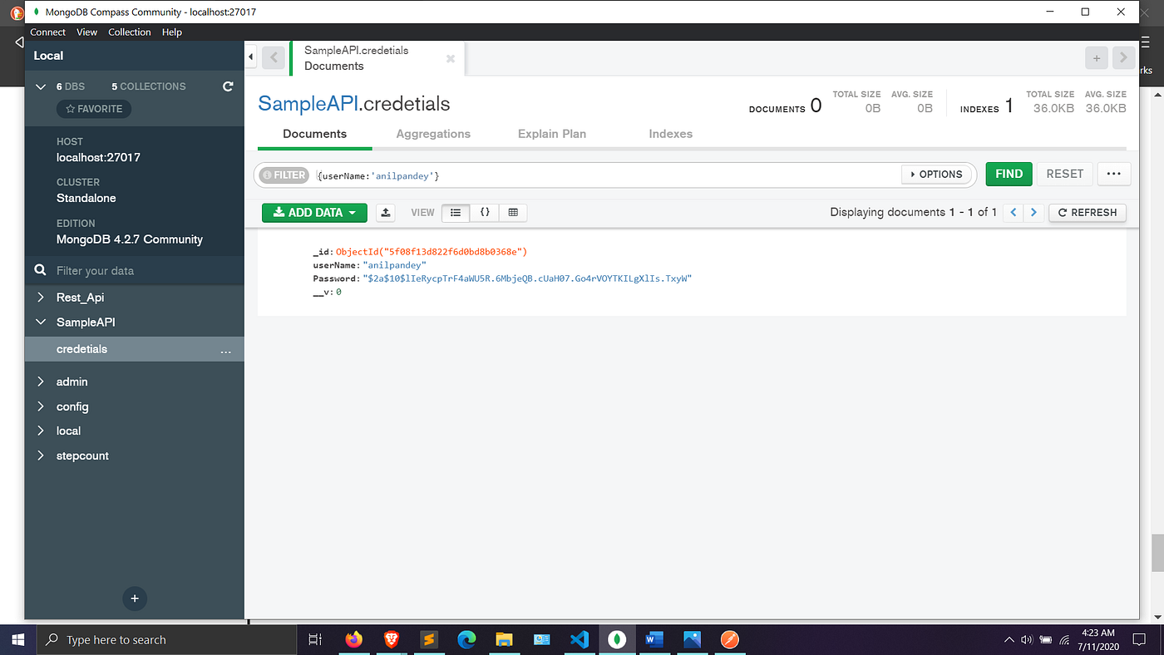The width and height of the screenshot is (1164, 655).
Task: Switch to the table view icon
Action: (513, 213)
